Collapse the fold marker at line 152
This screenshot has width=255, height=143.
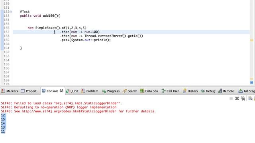coord(11,12)
